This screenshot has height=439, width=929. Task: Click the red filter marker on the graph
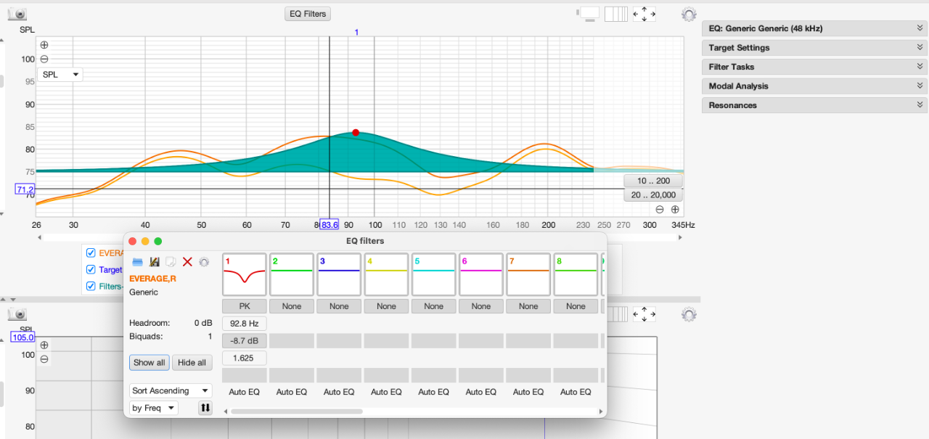356,132
